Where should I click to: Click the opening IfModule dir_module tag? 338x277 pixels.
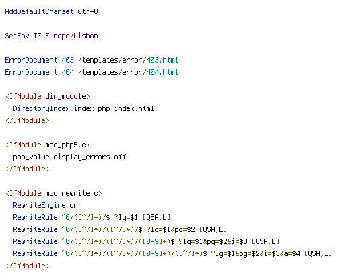[48, 96]
